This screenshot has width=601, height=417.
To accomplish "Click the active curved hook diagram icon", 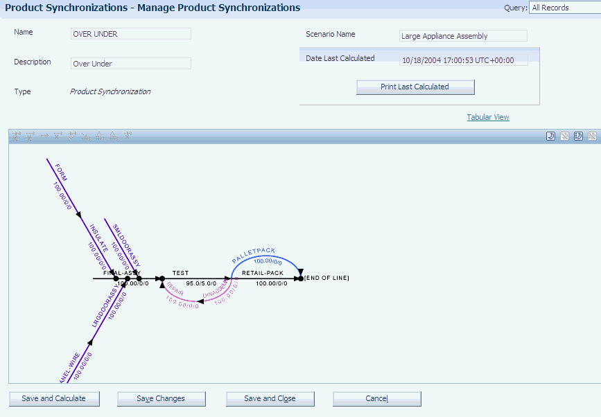I will pos(551,136).
